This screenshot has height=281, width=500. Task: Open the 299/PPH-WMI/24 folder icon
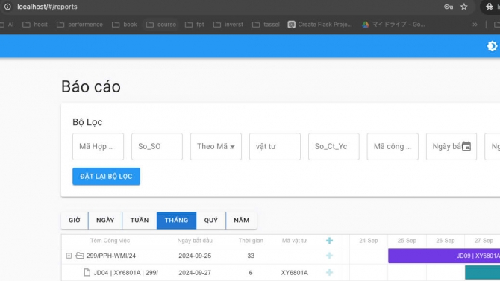(80, 256)
